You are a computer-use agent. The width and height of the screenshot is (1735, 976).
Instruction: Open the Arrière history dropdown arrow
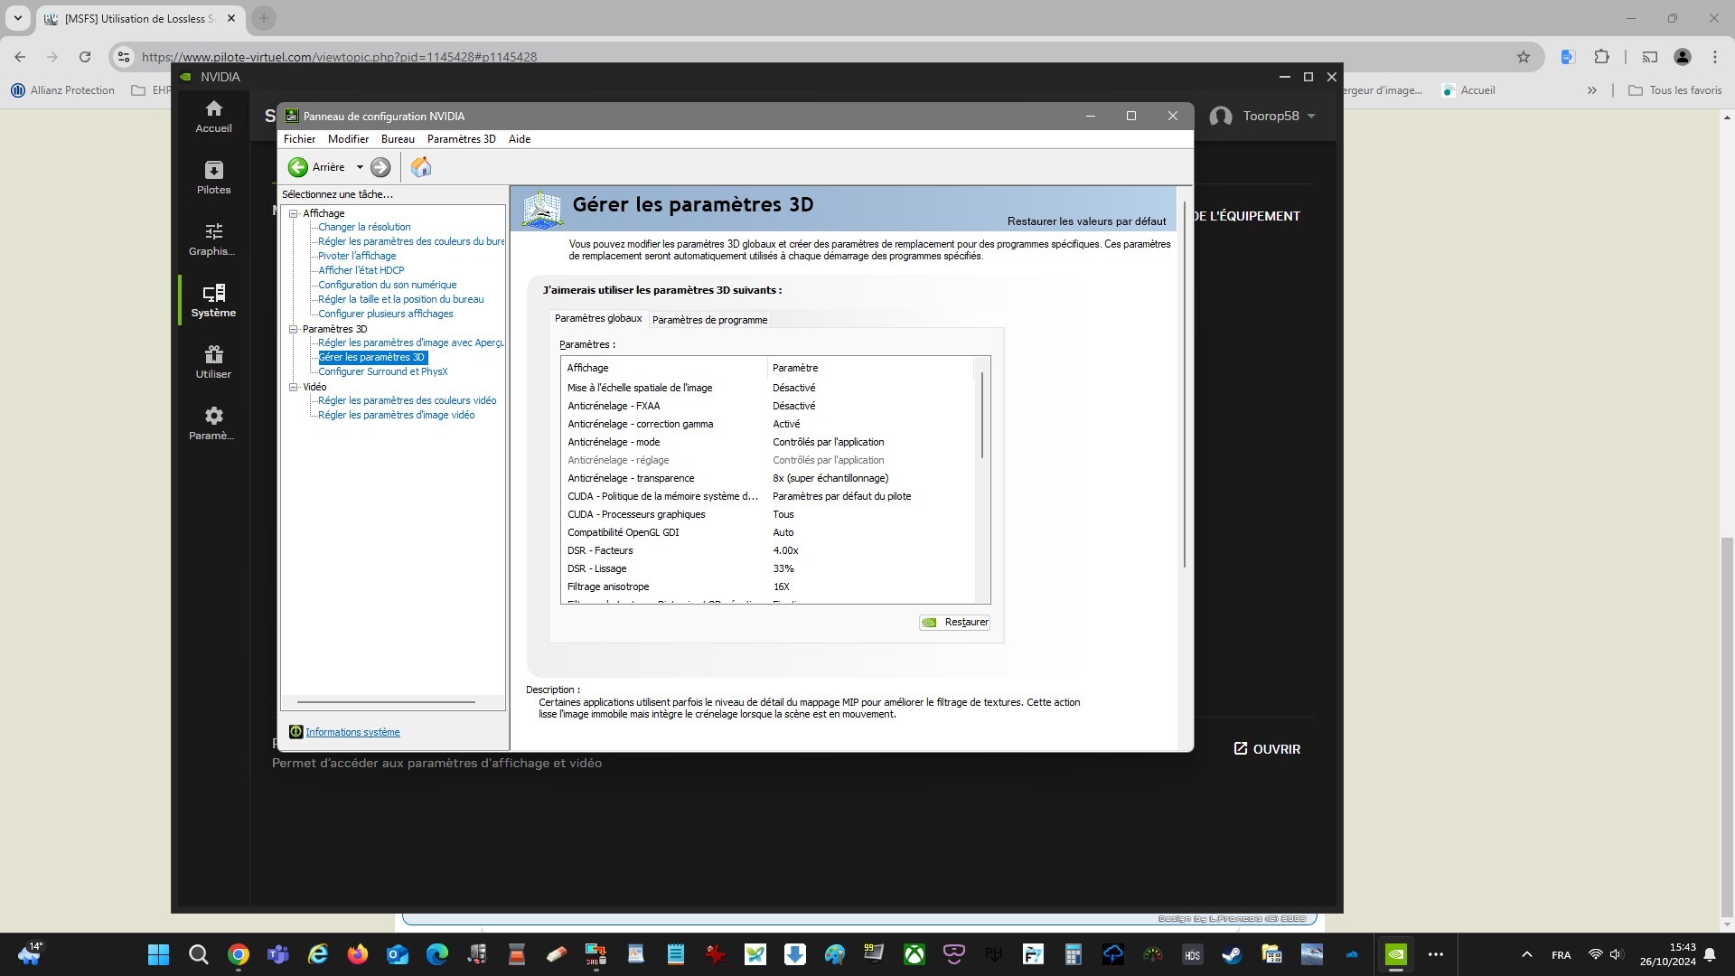point(360,167)
